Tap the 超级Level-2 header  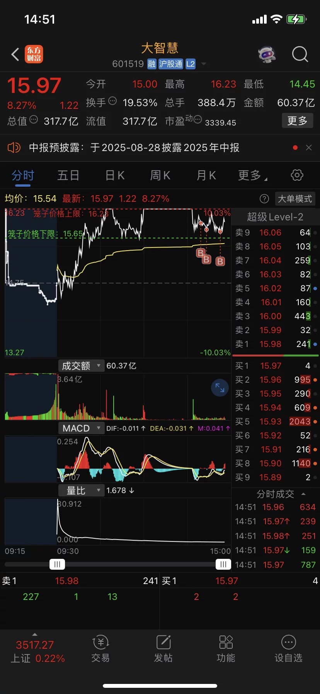[275, 217]
